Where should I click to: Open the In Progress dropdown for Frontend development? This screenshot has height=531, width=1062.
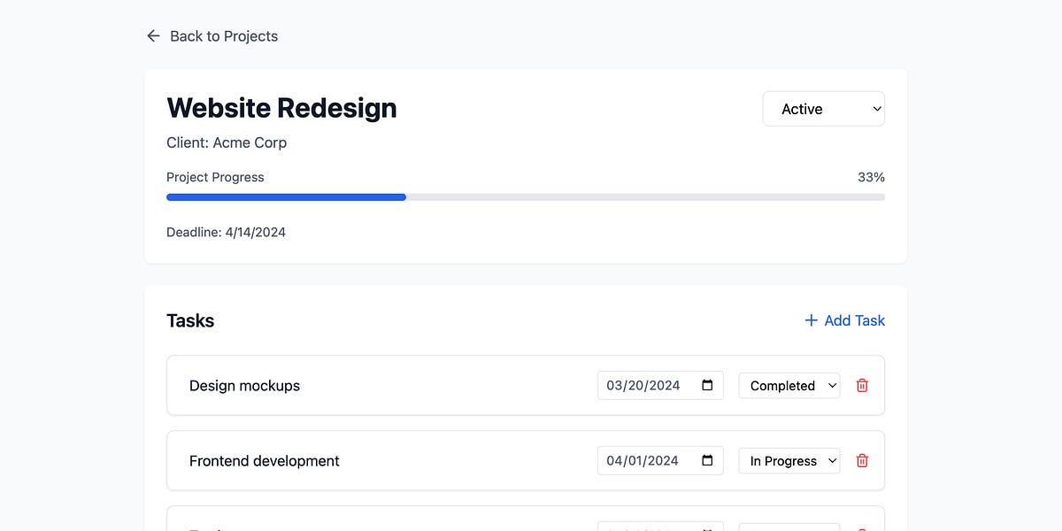point(789,460)
